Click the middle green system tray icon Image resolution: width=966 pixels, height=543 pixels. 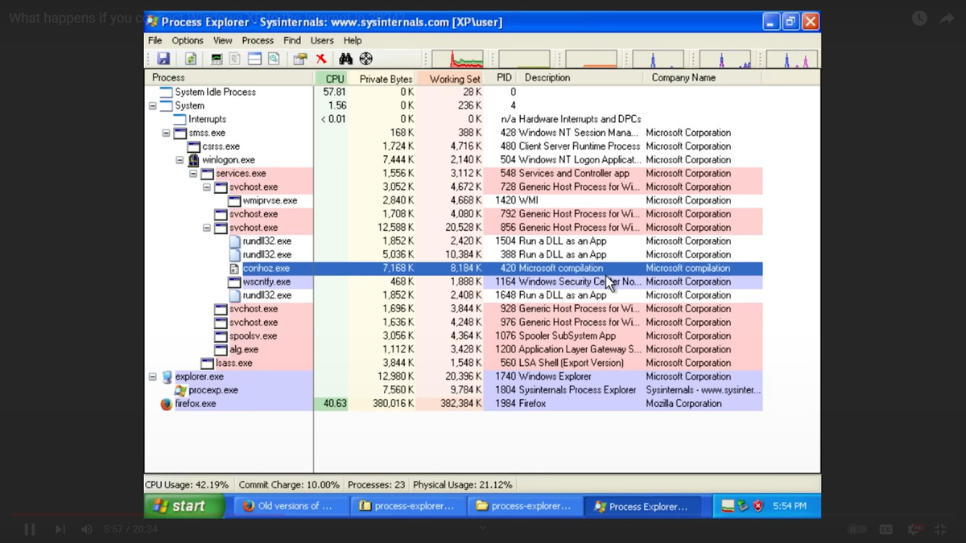point(743,506)
